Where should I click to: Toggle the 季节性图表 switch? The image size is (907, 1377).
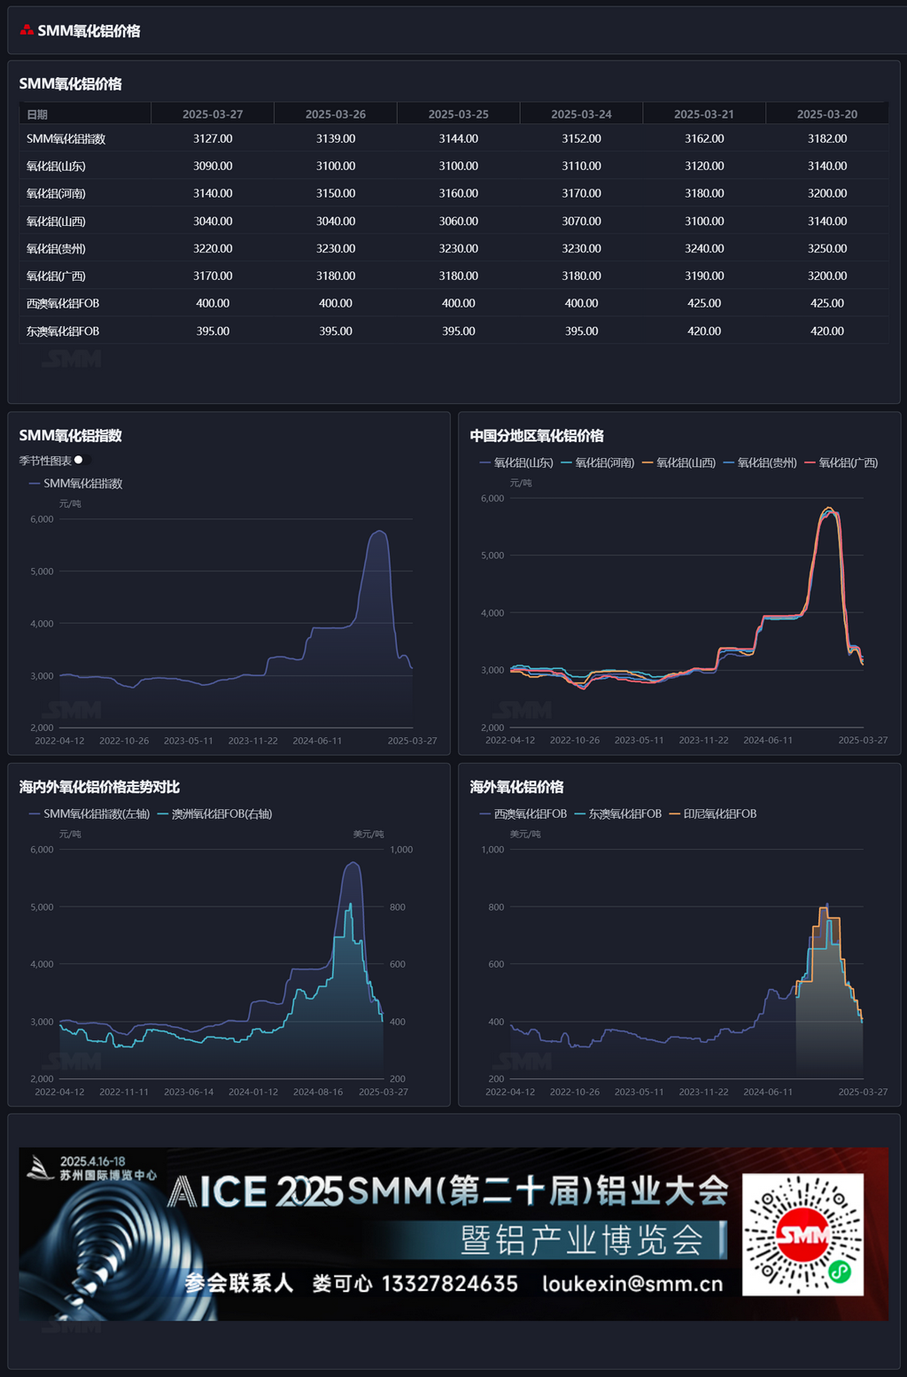pyautogui.click(x=81, y=460)
